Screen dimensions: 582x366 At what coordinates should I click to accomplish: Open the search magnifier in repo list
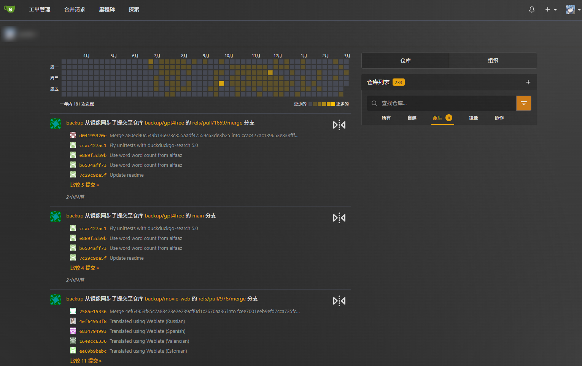374,103
